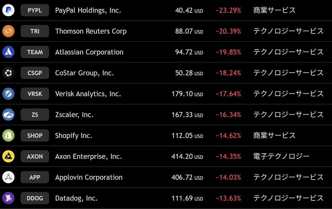Open the PYPL ticker symbol
The height and width of the screenshot is (209, 332).
click(x=35, y=10)
